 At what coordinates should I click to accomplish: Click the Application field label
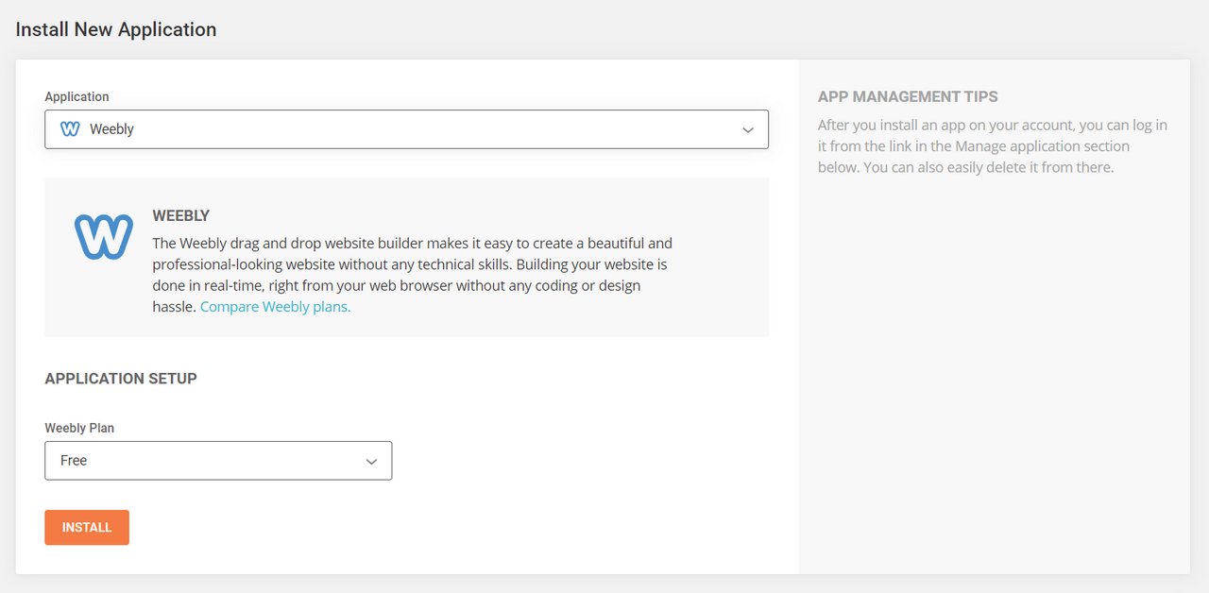pyautogui.click(x=77, y=96)
